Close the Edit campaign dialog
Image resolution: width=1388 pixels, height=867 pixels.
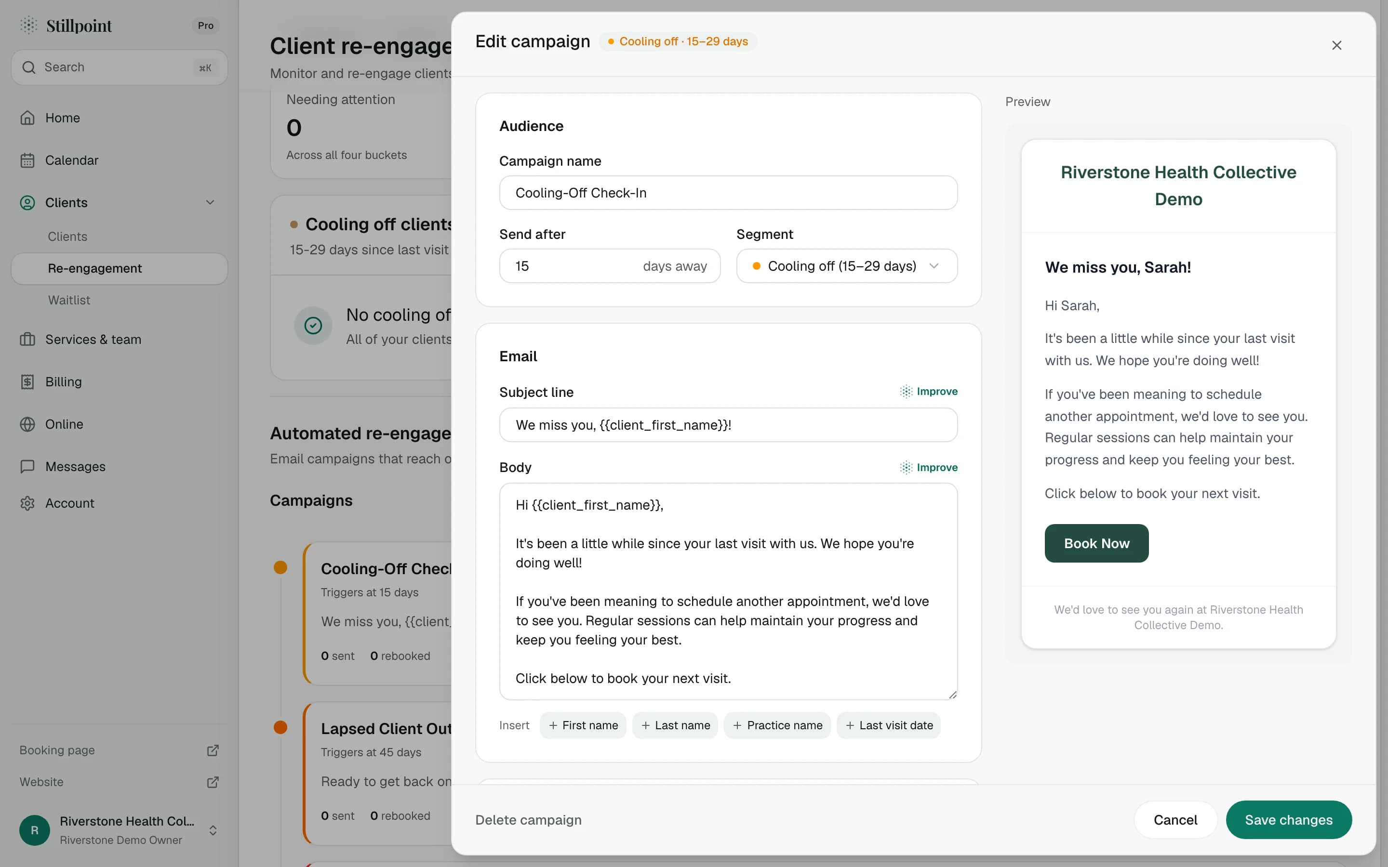1336,45
